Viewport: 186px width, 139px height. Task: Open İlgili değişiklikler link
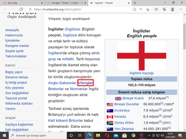[17, 130]
